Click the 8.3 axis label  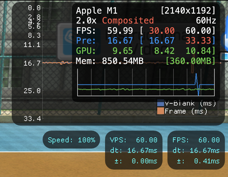pos(34,35)
